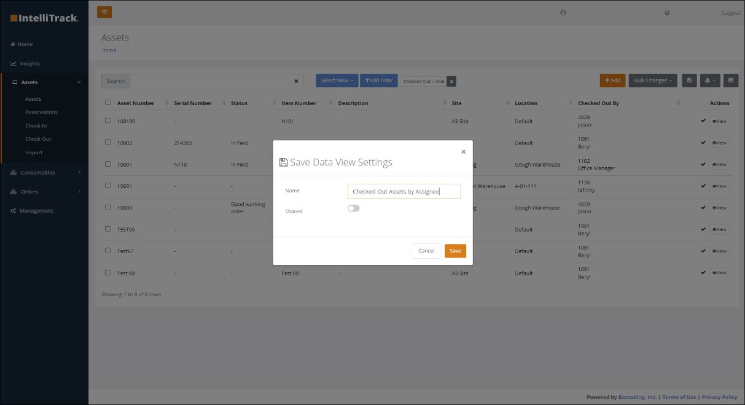Sort by Asset Number column arrows
The height and width of the screenshot is (405, 745).
coord(167,103)
